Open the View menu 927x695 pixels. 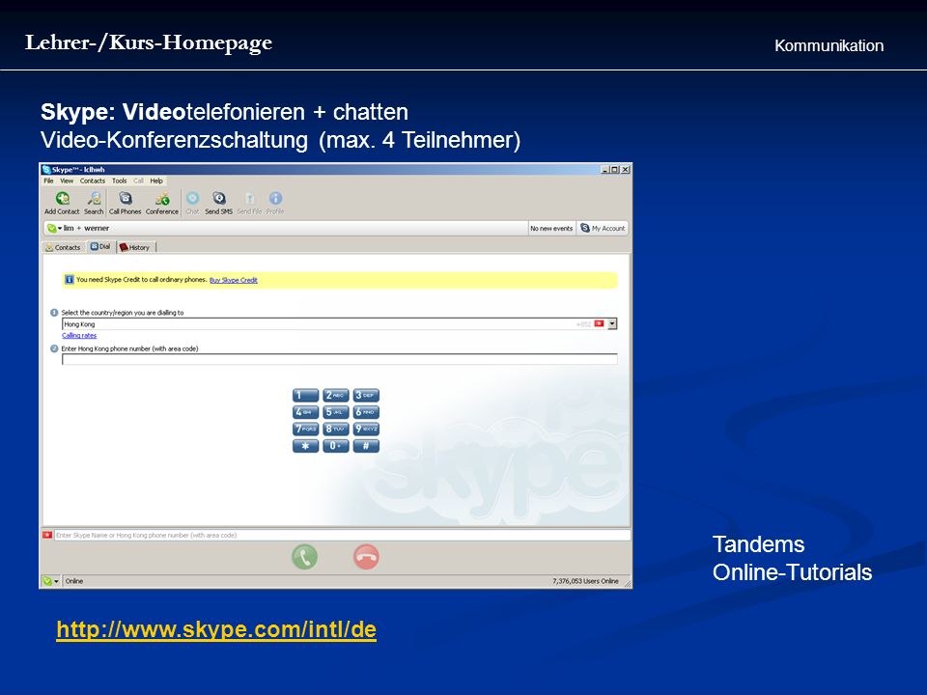coord(67,181)
